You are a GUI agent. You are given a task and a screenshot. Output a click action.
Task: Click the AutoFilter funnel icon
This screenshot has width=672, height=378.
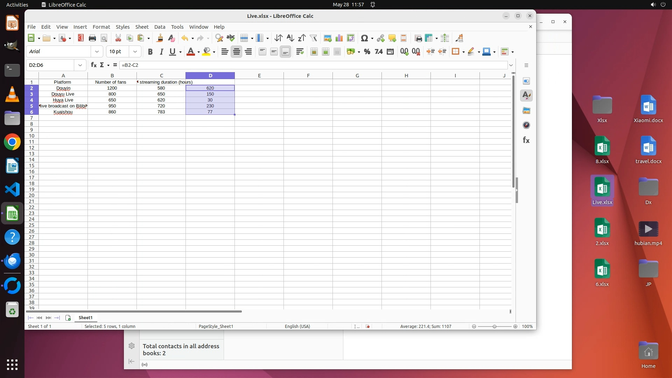[x=313, y=38]
